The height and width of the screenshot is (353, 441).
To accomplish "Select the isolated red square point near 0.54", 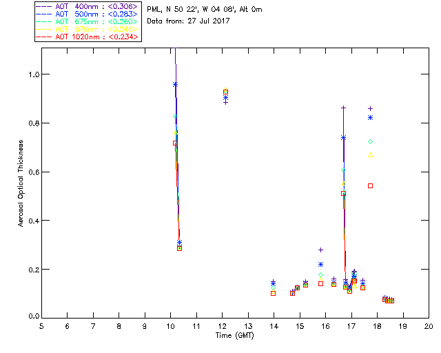I will tap(371, 185).
